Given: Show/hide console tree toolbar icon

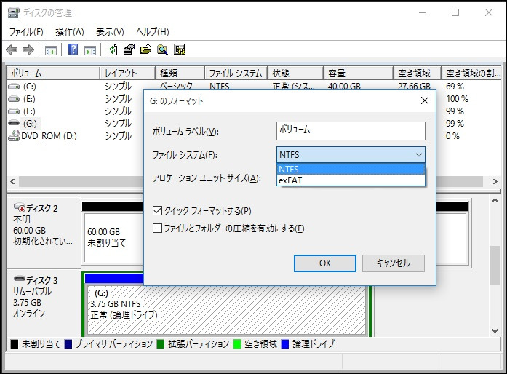Looking at the screenshot, I should [51, 50].
